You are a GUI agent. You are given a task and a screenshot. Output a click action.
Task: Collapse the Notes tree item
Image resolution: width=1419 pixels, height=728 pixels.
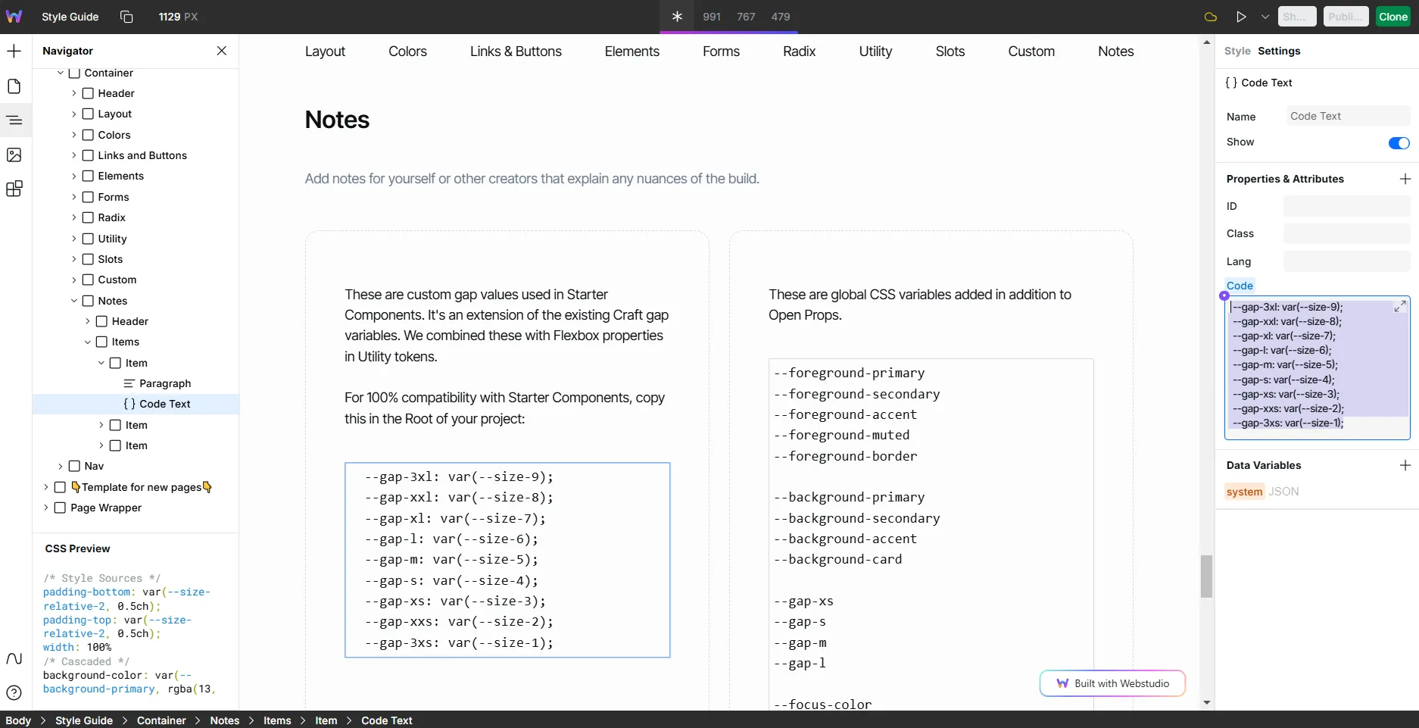click(x=74, y=301)
